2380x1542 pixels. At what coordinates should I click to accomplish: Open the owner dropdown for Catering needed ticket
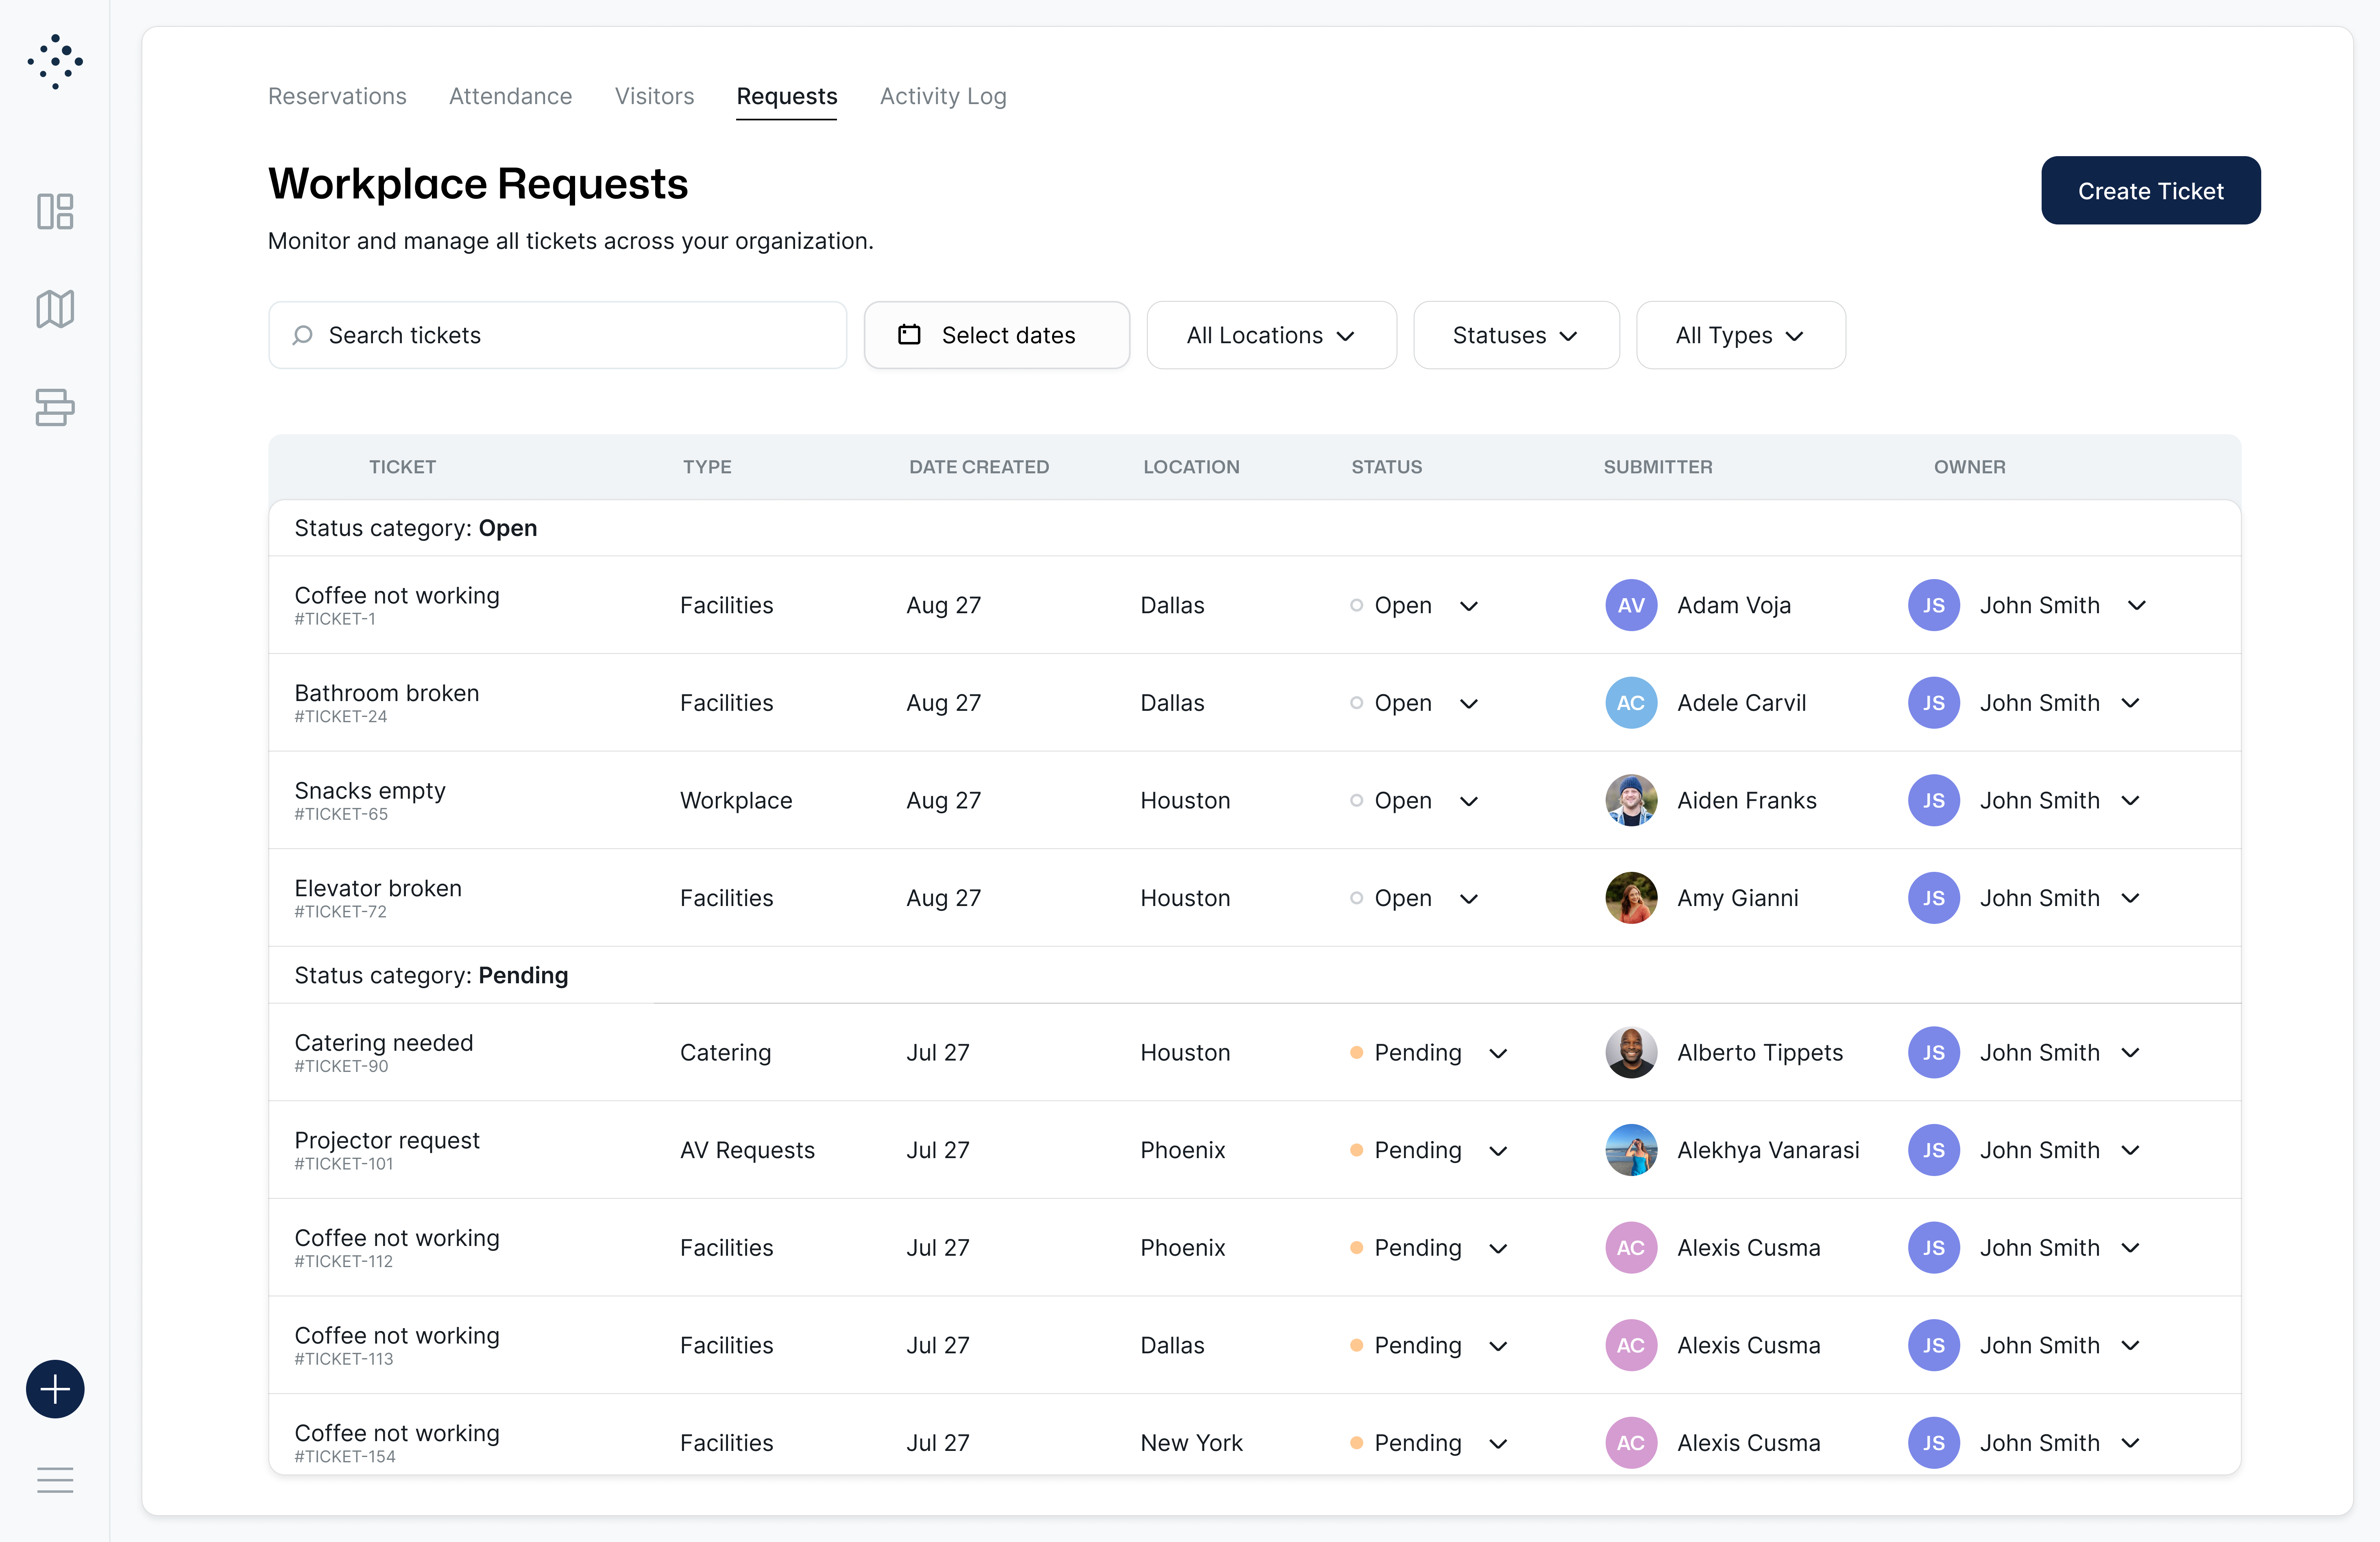(x=2131, y=1052)
